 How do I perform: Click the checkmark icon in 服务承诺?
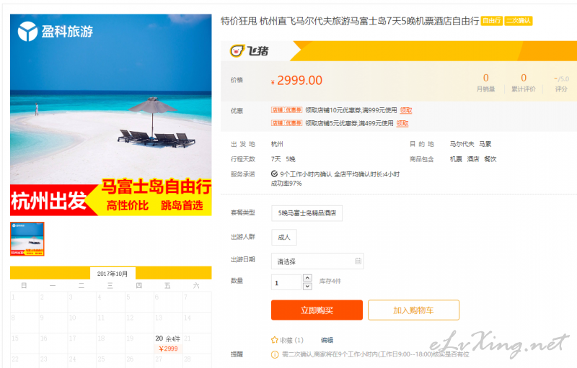point(274,174)
